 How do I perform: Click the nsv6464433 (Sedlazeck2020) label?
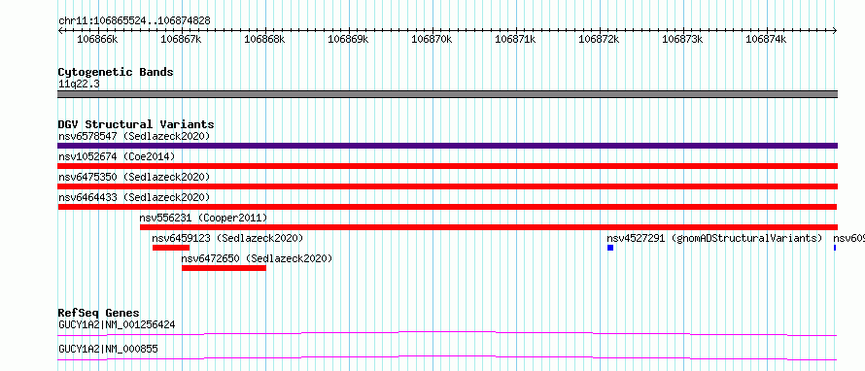(x=134, y=197)
